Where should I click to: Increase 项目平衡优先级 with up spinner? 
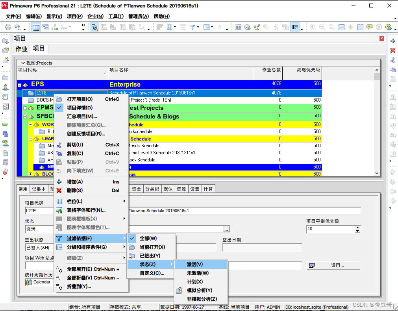(357, 228)
